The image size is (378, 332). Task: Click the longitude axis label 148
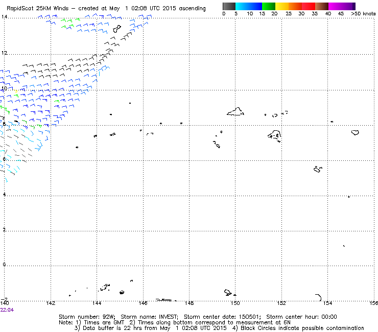tap(189, 303)
